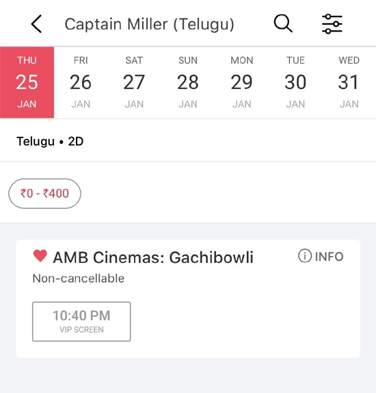
Task: Pick Monday 29 Jan showtimes
Action: (242, 82)
